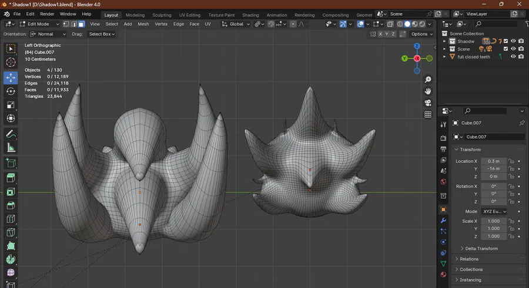This screenshot has height=288, width=529.
Task: Switch to the Sculpting workspace tab
Action: pos(162,15)
